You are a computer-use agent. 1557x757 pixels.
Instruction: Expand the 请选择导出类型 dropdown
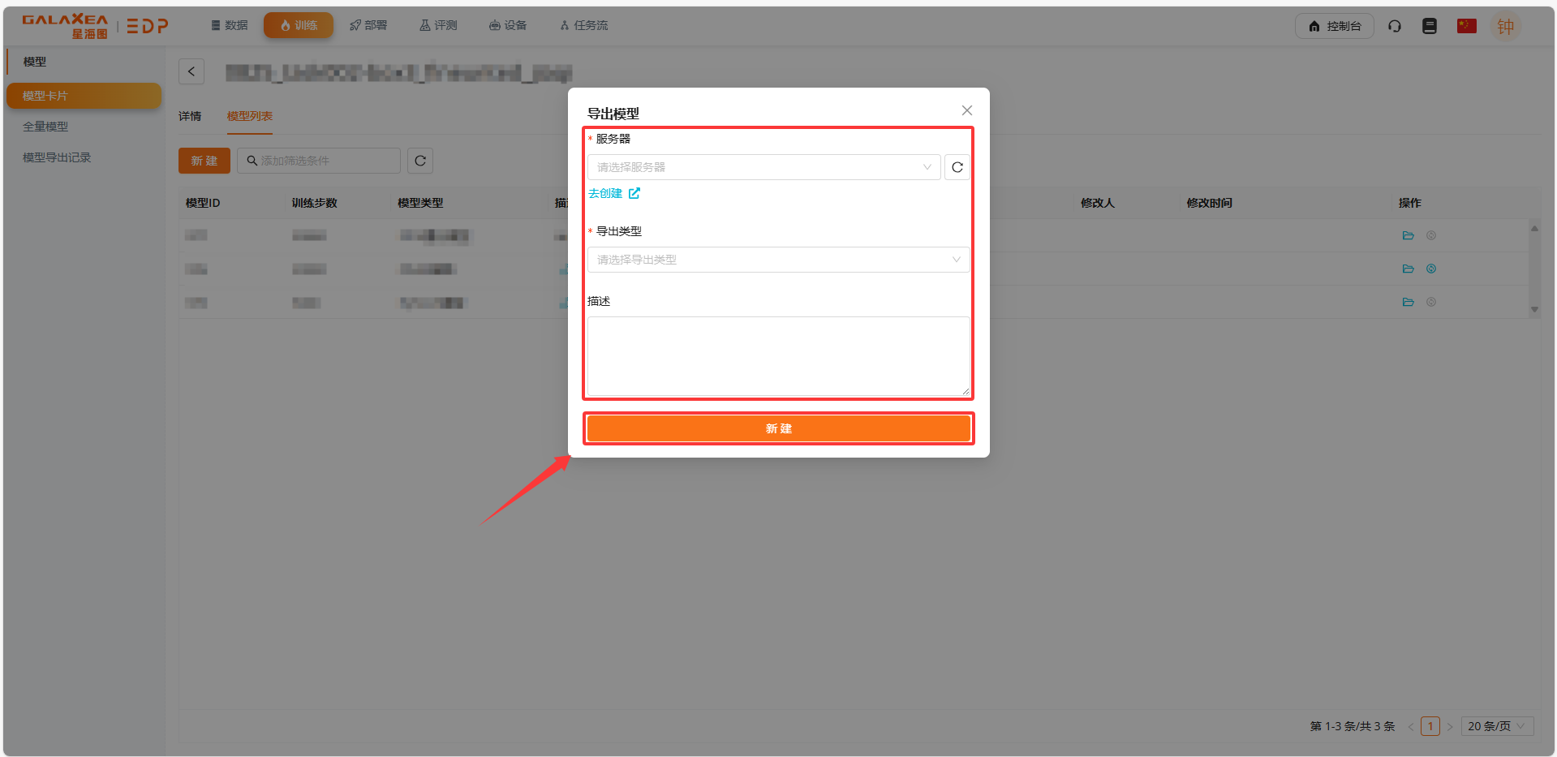[x=777, y=260]
